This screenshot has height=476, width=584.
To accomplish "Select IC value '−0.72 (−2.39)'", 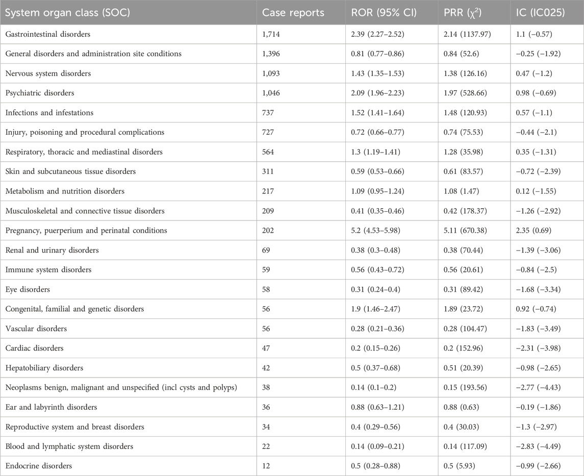I will coord(538,171).
